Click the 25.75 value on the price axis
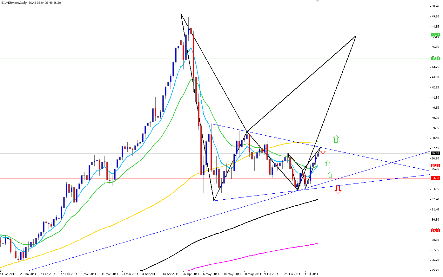 pyautogui.click(x=435, y=270)
